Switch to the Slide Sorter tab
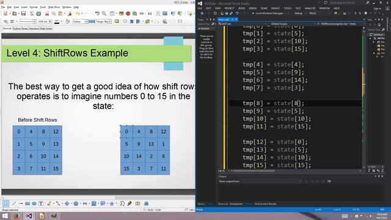 pyautogui.click(x=46, y=29)
